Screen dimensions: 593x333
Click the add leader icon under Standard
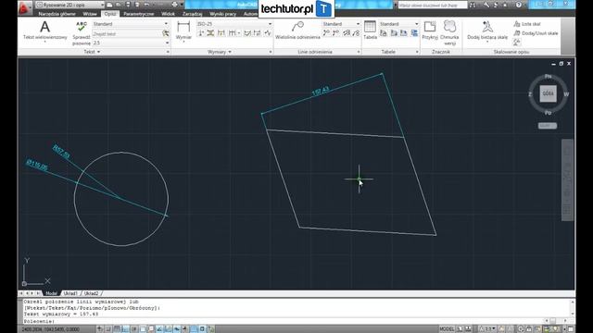point(326,33)
